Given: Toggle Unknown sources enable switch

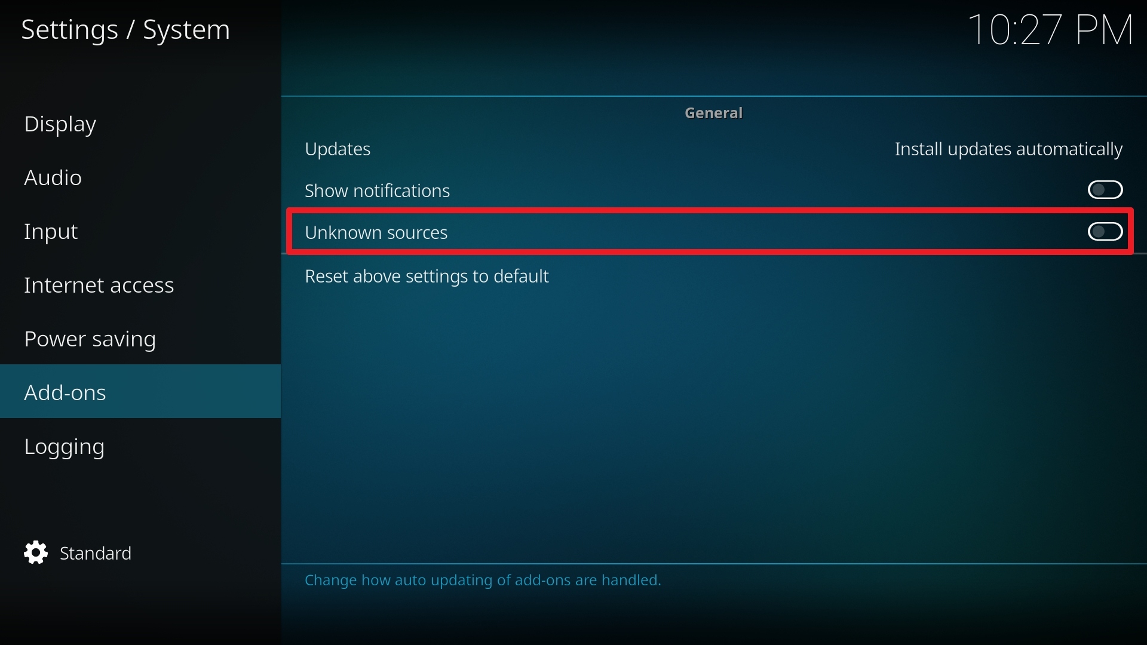Looking at the screenshot, I should coord(1105,231).
